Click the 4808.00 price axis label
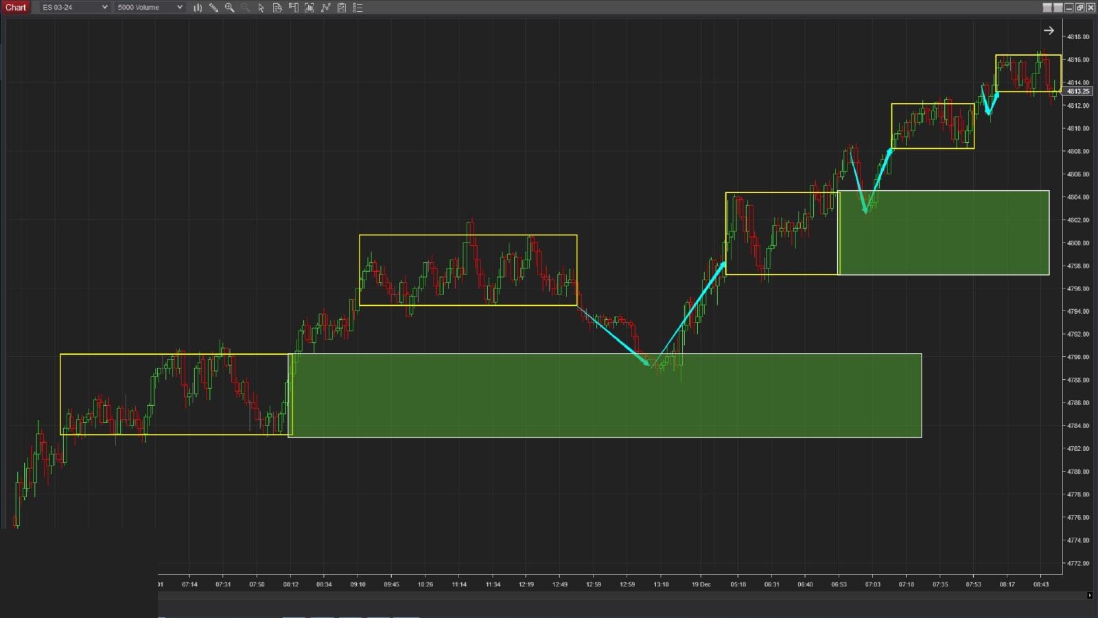The image size is (1098, 618). 1078,151
